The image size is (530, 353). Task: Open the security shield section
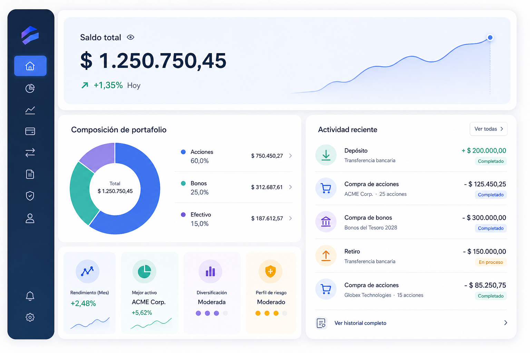(x=30, y=196)
